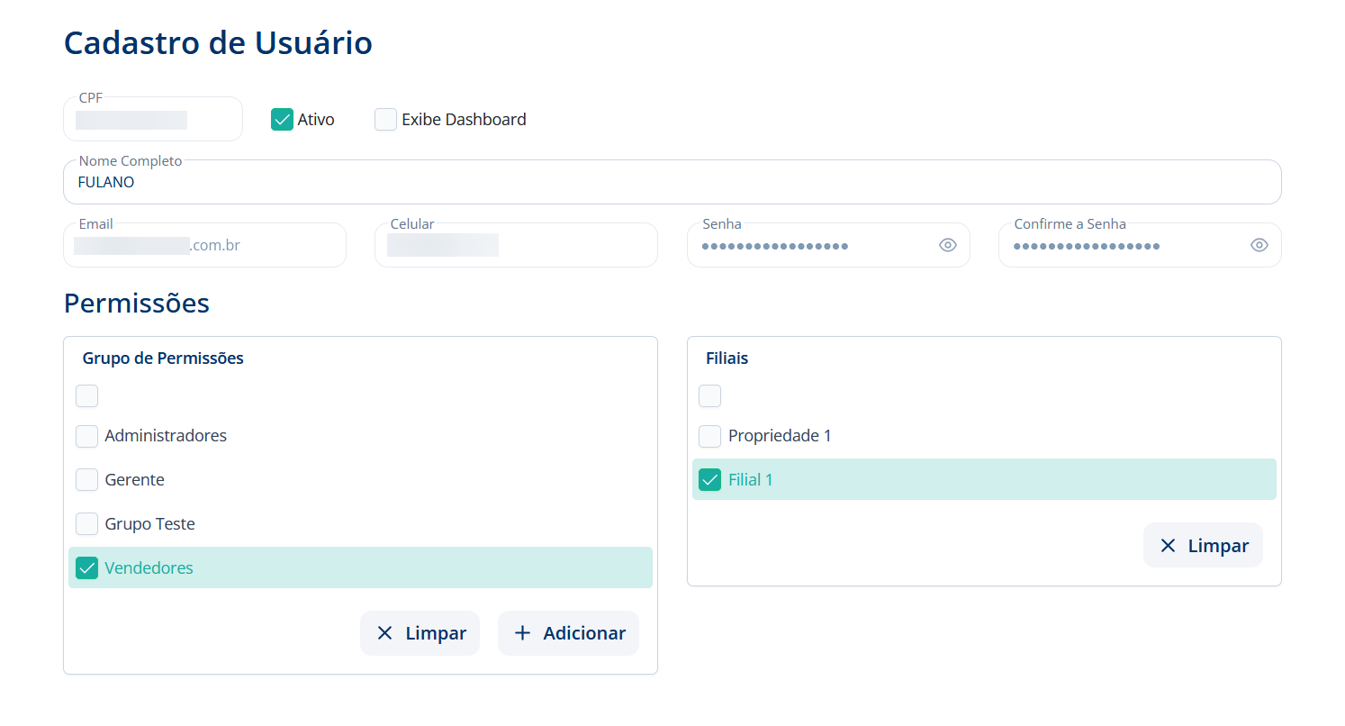Viewport: 1345px width, 726px height.
Task: Add a new permission group with Adicionar
Action: click(568, 633)
